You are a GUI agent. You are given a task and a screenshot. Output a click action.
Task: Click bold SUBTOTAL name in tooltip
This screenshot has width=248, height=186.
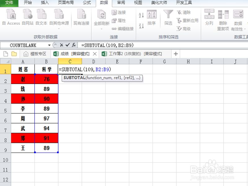point(74,78)
